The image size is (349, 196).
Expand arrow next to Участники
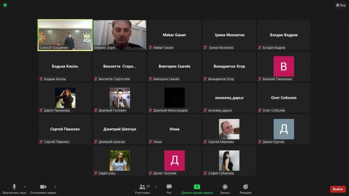click(x=156, y=187)
